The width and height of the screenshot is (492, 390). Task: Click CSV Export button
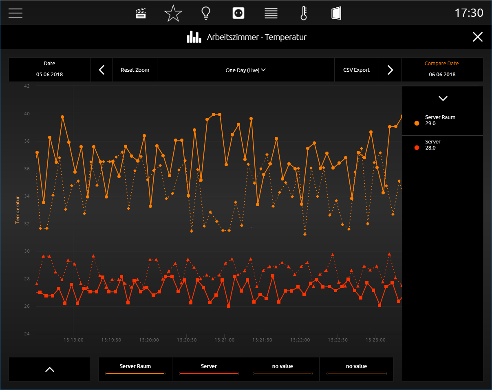(357, 70)
